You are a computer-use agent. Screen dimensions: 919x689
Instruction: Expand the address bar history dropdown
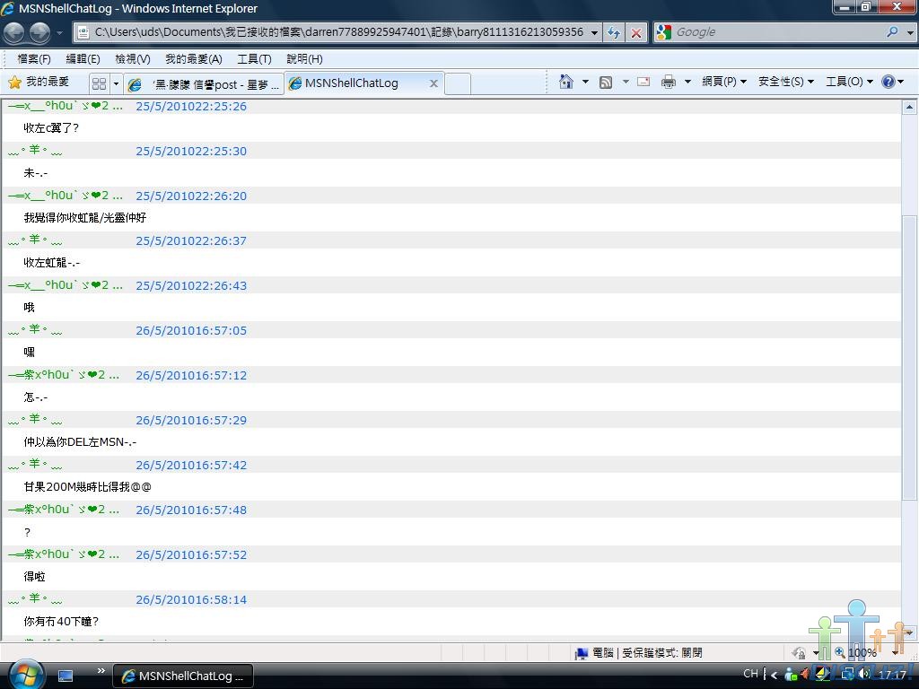594,33
